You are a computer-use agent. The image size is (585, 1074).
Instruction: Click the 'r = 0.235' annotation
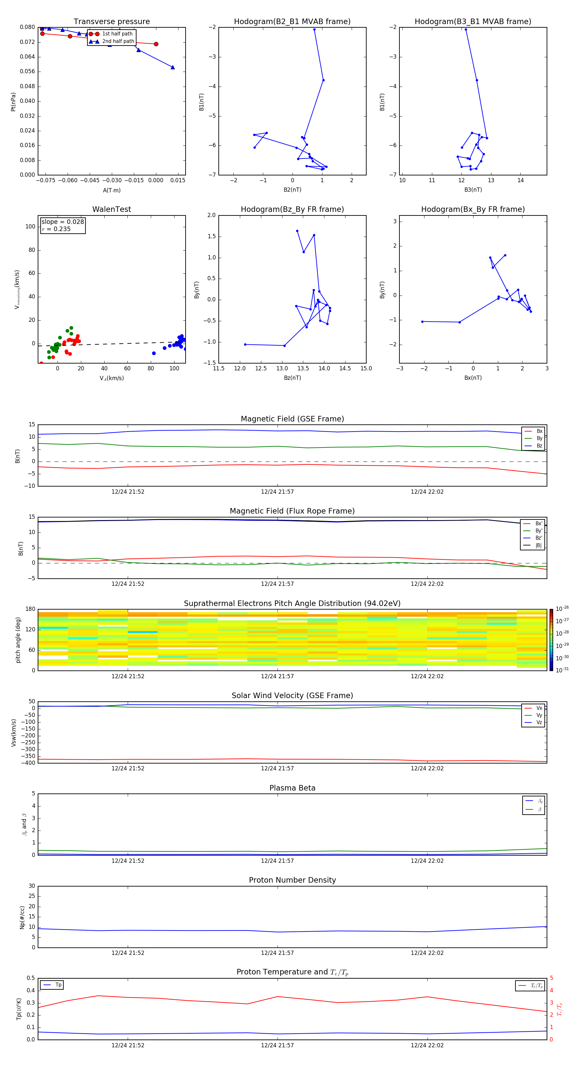point(56,229)
